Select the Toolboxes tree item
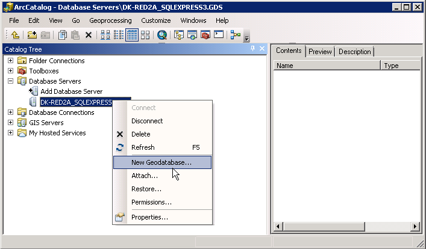426x249 pixels. 44,71
